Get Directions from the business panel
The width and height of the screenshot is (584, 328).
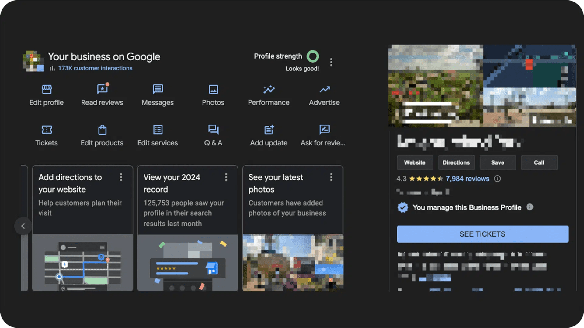click(456, 163)
